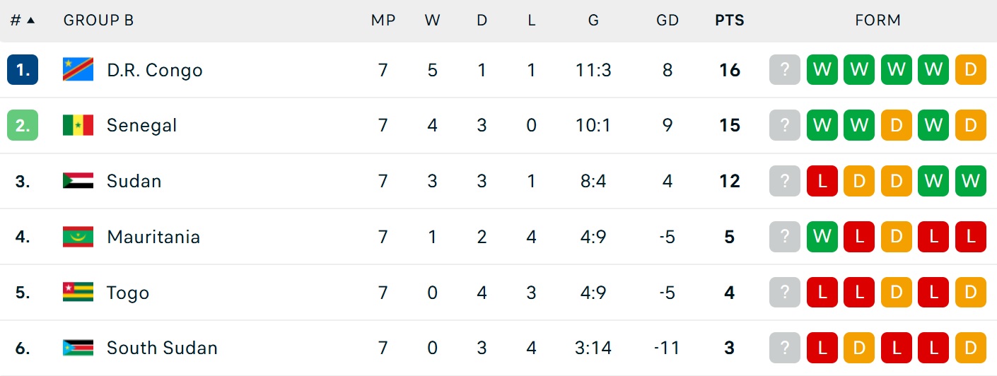The height and width of the screenshot is (376, 997).
Task: Click D.R. Congo's last form result D badge
Action: (970, 70)
